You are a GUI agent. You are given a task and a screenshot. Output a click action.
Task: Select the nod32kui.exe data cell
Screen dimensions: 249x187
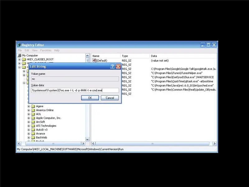point(182,77)
